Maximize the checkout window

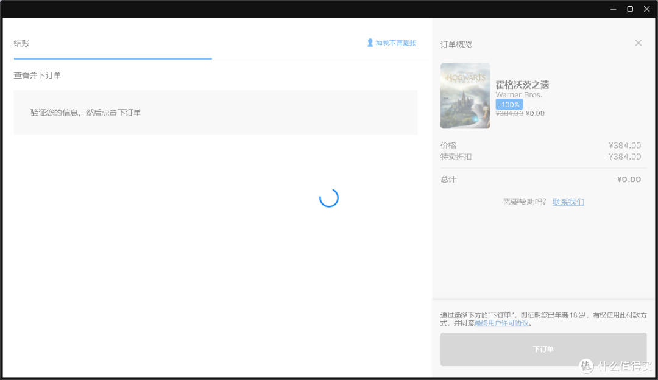point(630,9)
